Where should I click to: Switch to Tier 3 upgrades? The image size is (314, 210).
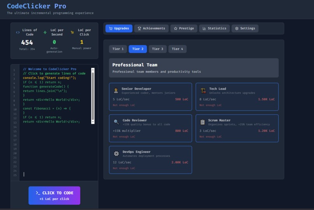[x=157, y=49]
